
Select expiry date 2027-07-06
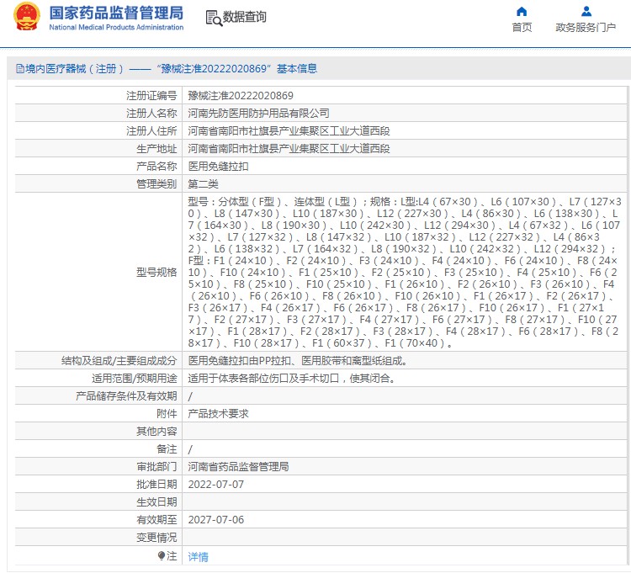[215, 520]
